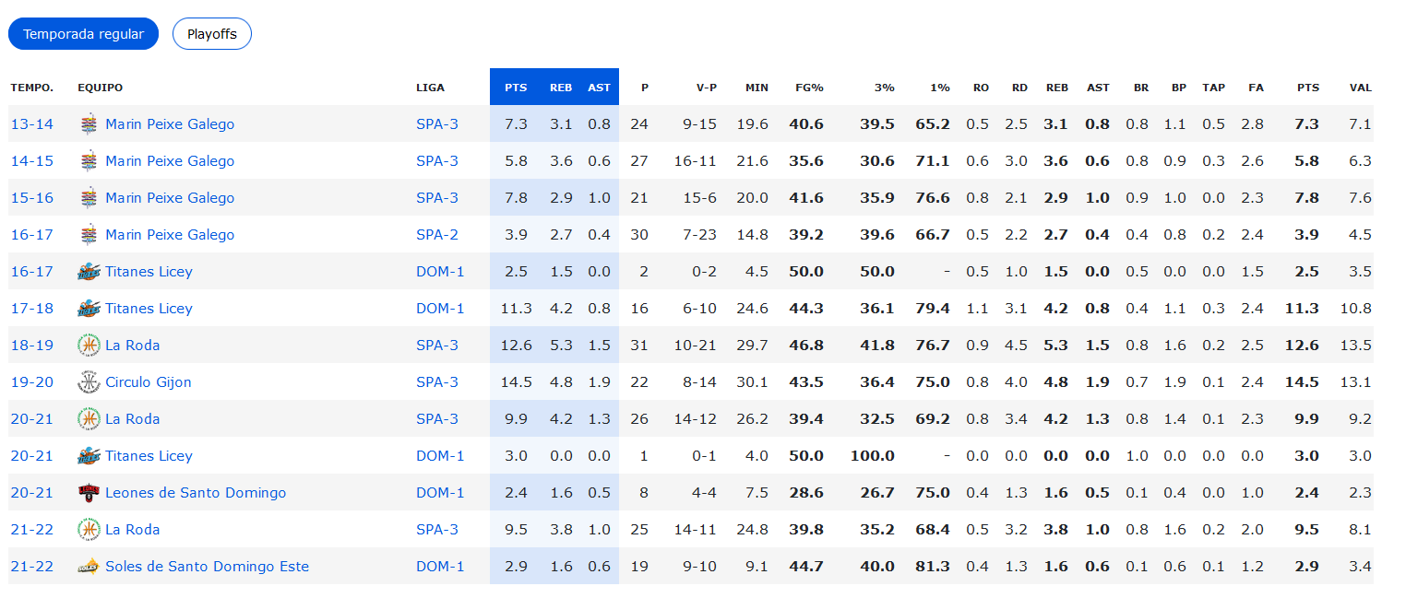Click the Leones de Santo Domingo logo

(89, 493)
